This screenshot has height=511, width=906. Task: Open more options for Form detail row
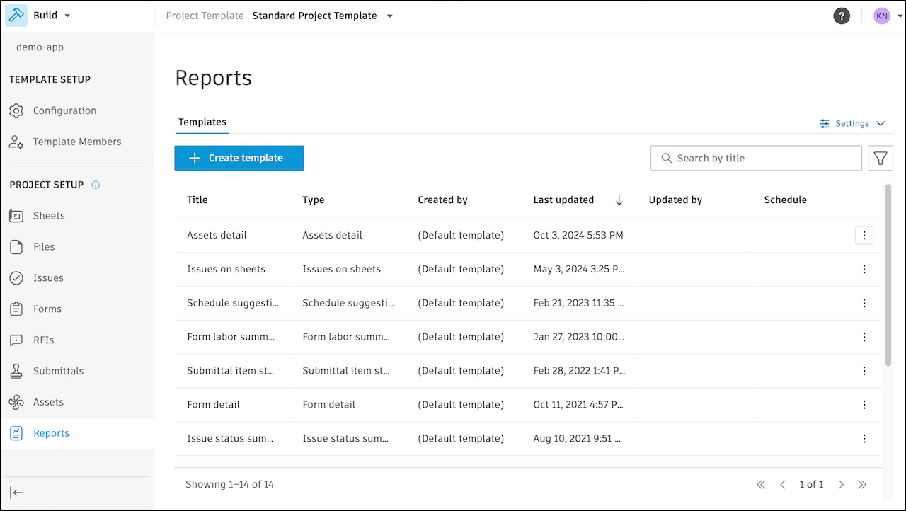tap(864, 405)
